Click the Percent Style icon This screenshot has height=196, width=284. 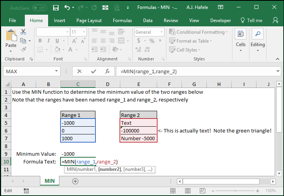tap(152, 41)
